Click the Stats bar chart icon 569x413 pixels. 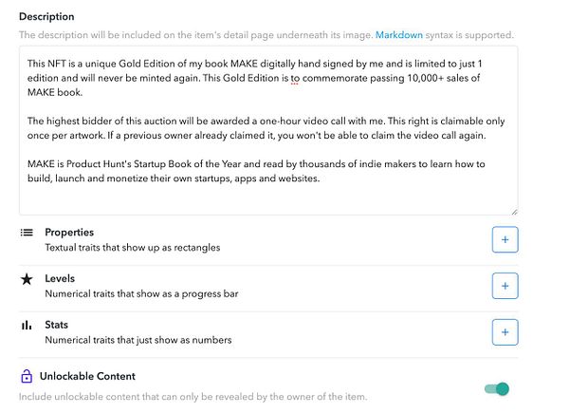coord(27,325)
